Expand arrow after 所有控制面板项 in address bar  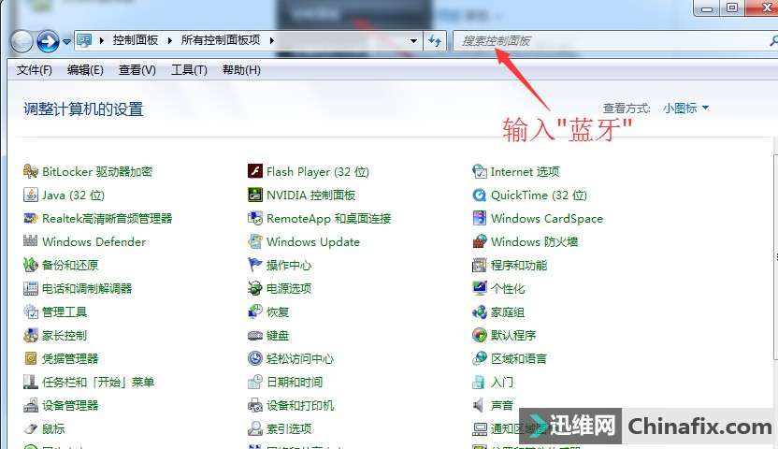[272, 40]
